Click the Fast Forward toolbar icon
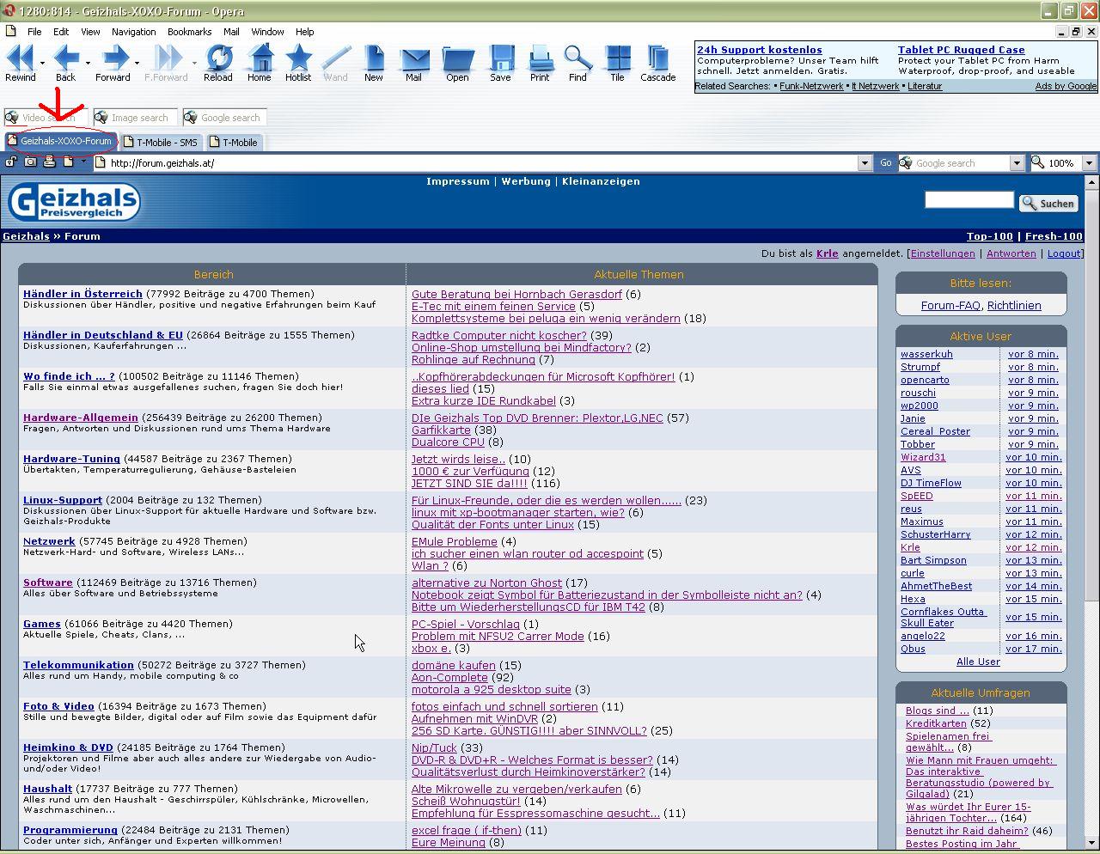 coord(167,58)
